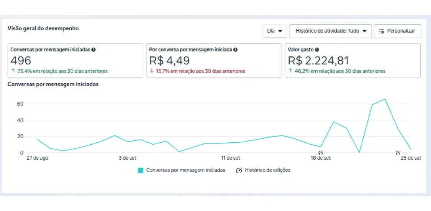The width and height of the screenshot is (431, 211).
Task: Click the teal legend color swatch
Action: [x=141, y=170]
